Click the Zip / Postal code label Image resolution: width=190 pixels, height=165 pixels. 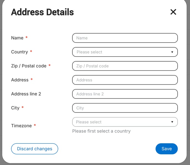click(x=29, y=66)
